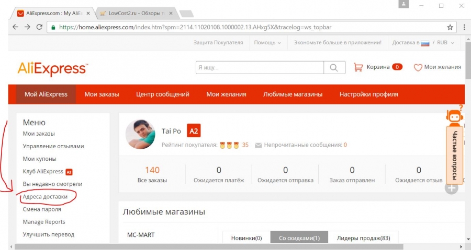Screen dimensions: 471x250
Task: Open a new browser tab
Action: (x=186, y=14)
